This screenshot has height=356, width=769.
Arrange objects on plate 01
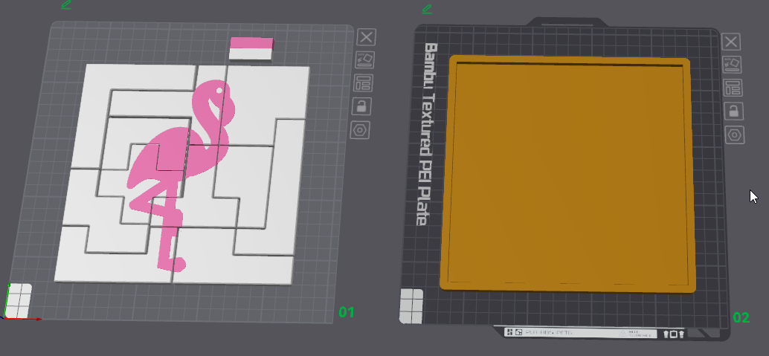click(364, 83)
